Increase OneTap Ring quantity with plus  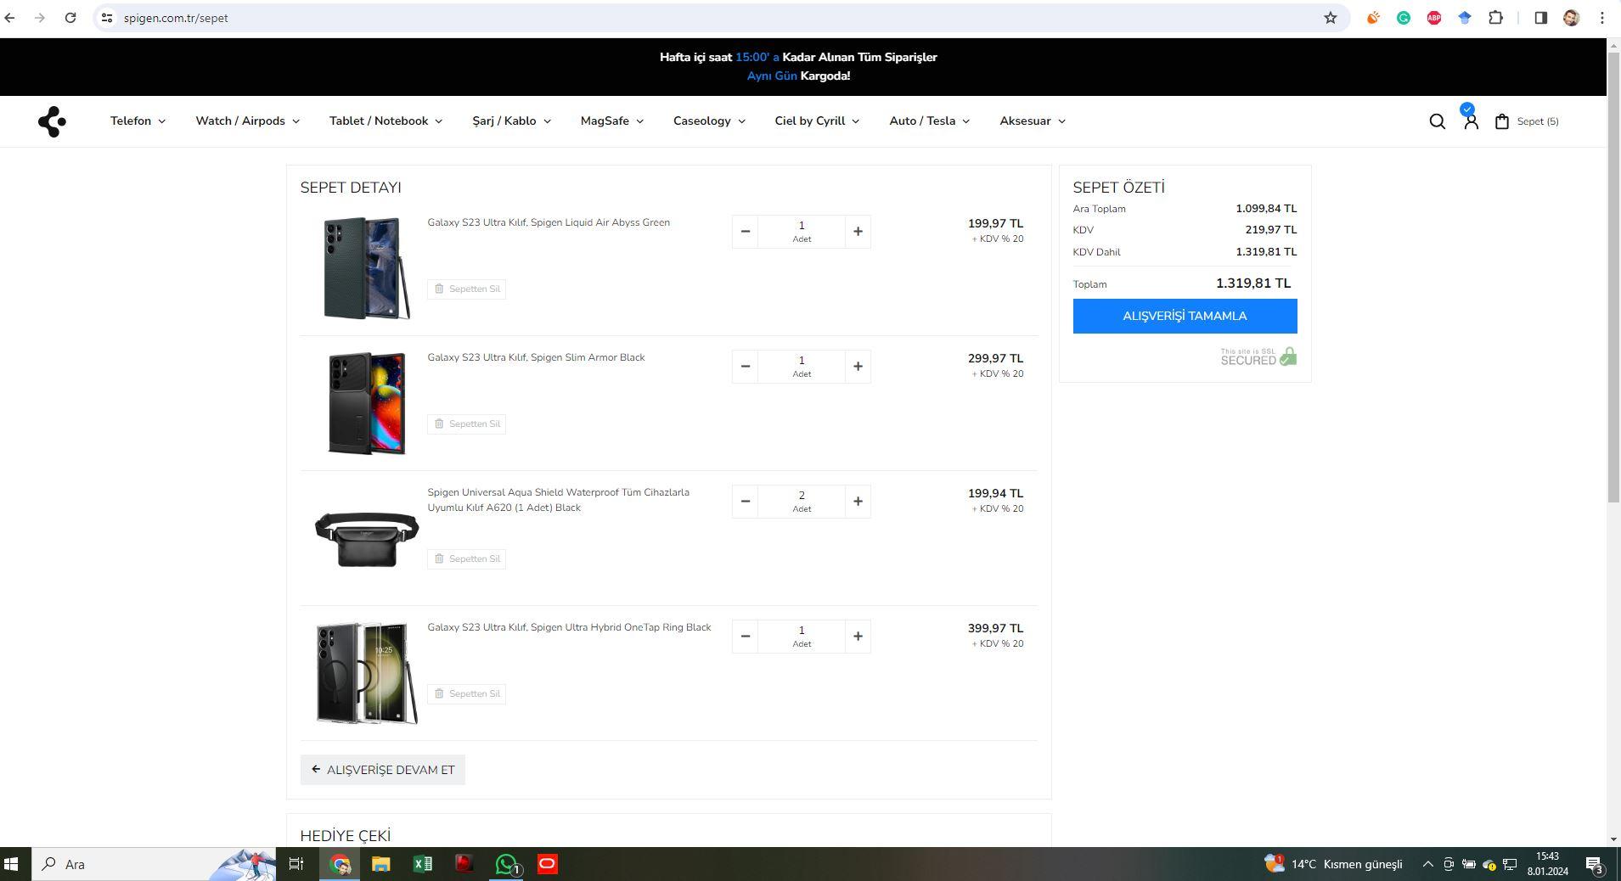[858, 636]
